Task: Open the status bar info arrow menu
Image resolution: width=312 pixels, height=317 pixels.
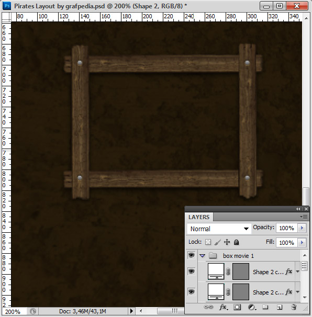Action: [x=131, y=311]
